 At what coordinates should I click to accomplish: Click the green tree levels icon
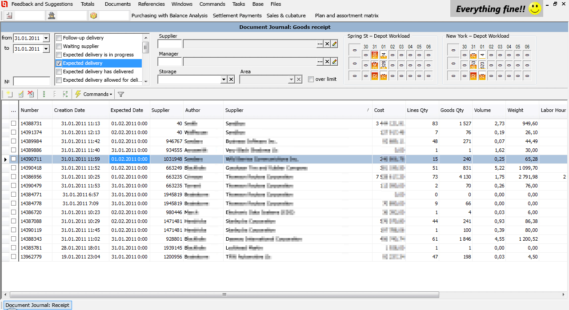tap(44, 94)
